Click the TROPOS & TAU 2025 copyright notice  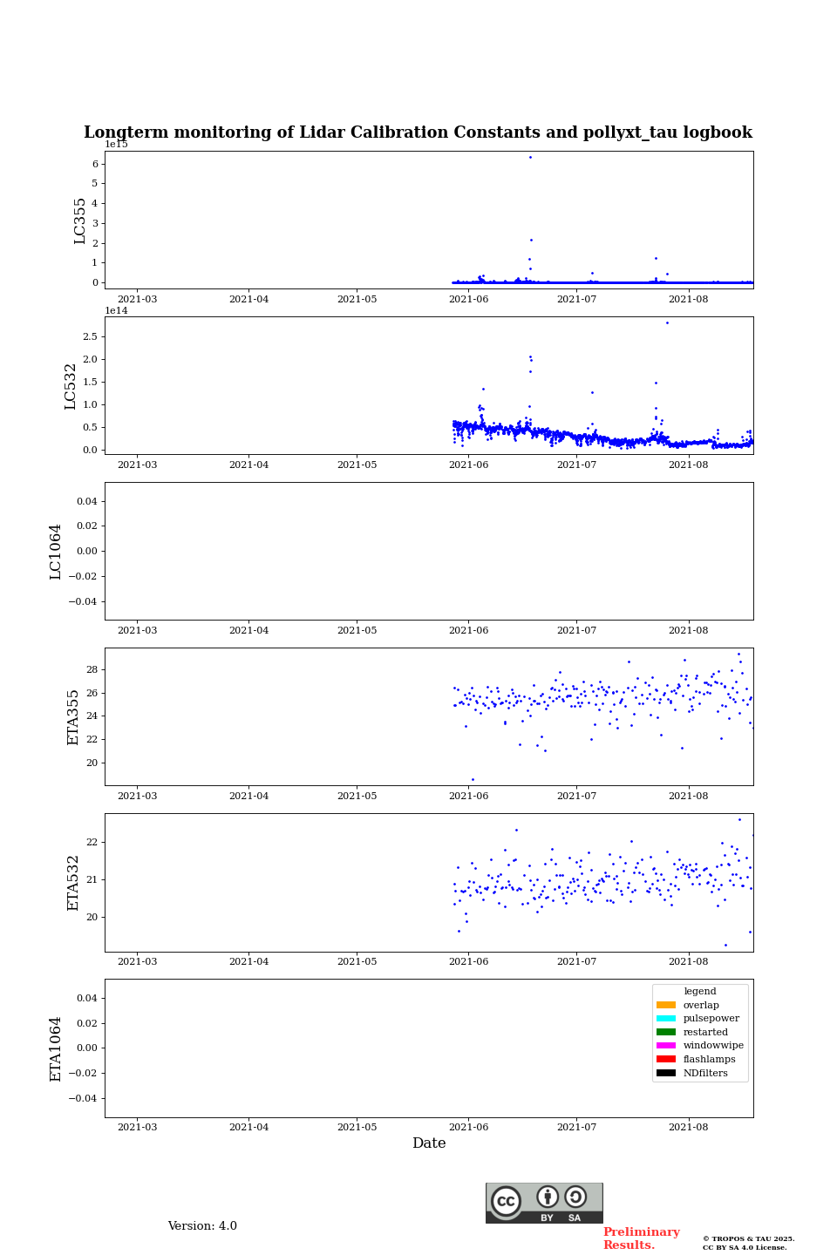pyautogui.click(x=748, y=1243)
